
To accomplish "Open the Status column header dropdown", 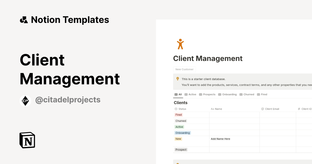I will [182, 109].
